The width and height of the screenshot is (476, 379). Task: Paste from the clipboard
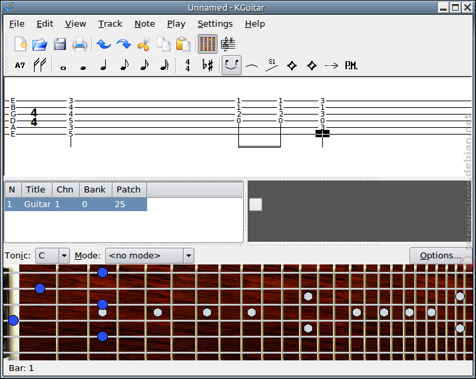click(183, 45)
